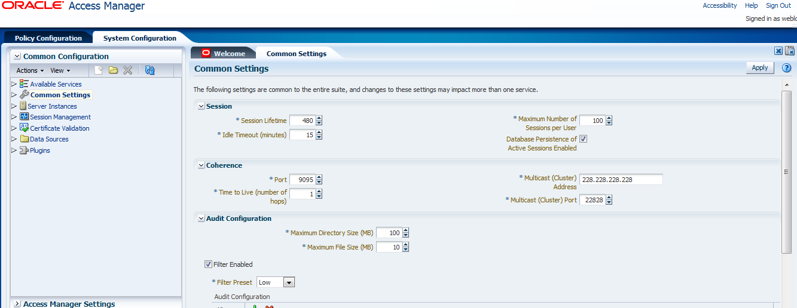Click the Available Services list icon

click(24, 84)
